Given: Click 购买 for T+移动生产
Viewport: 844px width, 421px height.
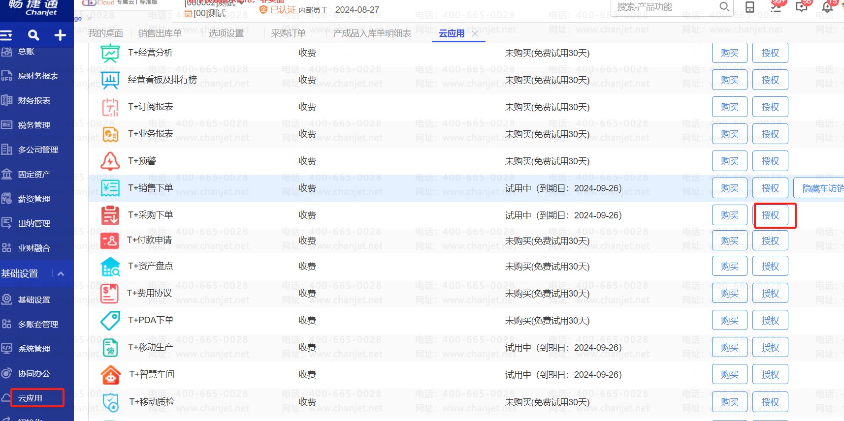Looking at the screenshot, I should (730, 348).
